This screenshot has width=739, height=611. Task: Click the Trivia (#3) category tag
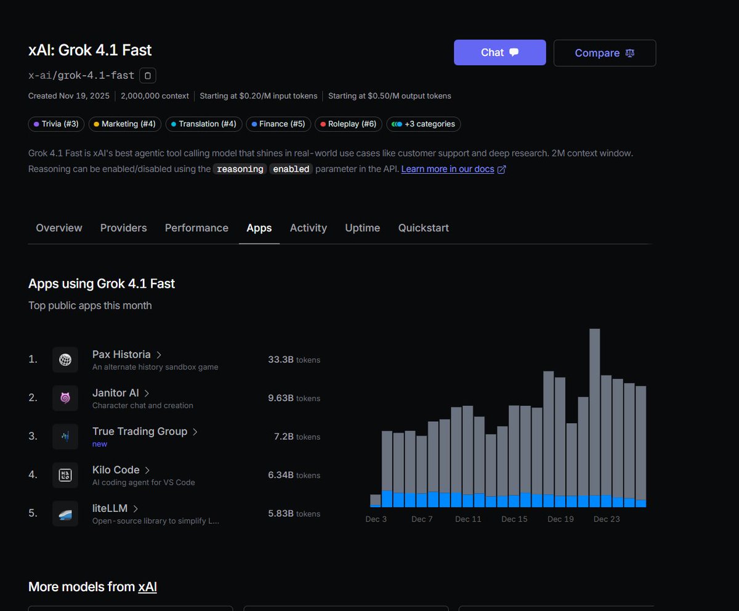pos(56,124)
